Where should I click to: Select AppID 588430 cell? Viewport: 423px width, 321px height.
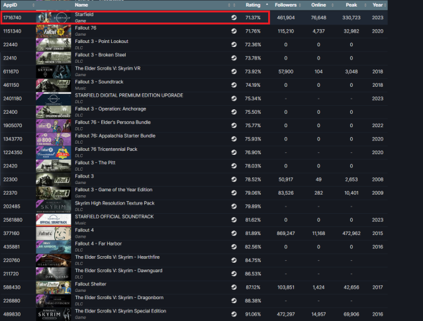coord(12,287)
